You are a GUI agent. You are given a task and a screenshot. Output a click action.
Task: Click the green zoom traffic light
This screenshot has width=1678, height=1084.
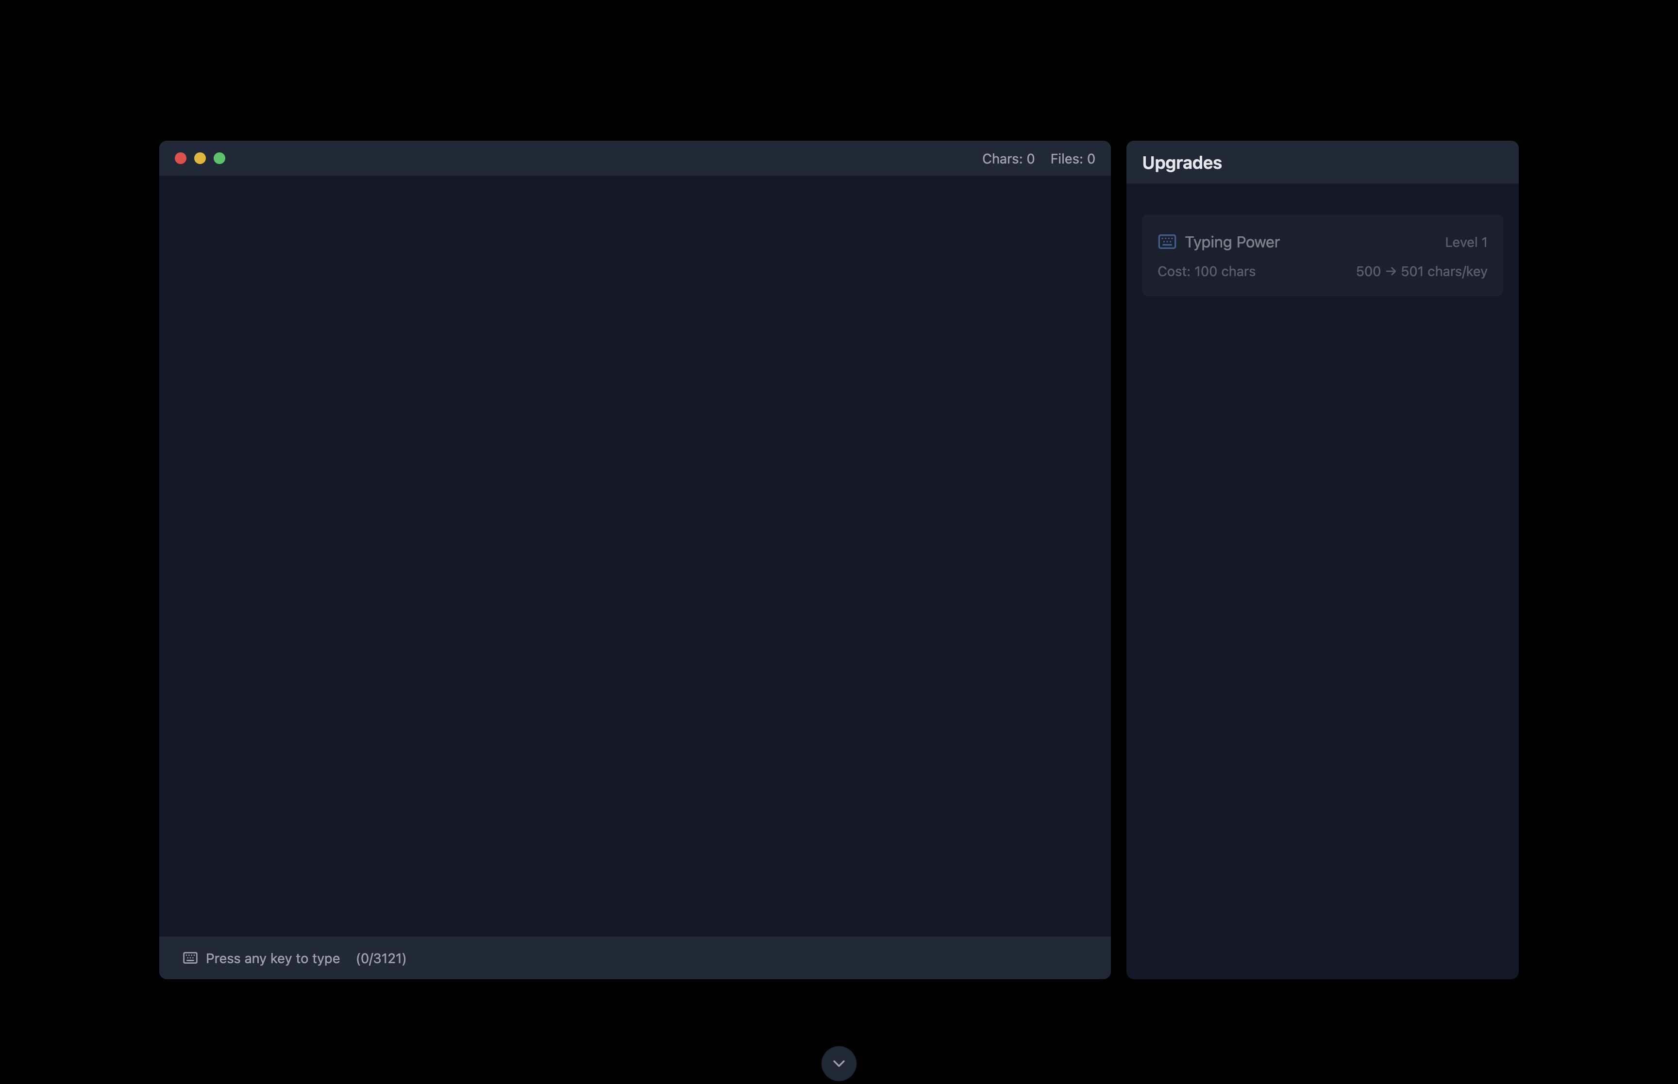(x=219, y=158)
